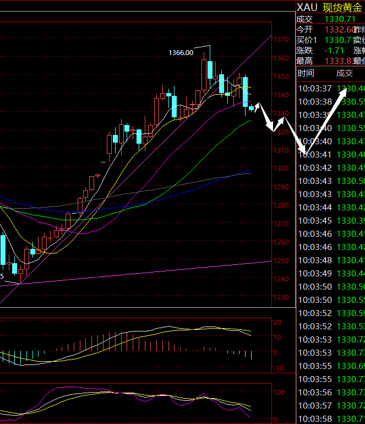Click the MACD panel's 20 axis label
The height and width of the screenshot is (424, 365).
click(x=277, y=322)
